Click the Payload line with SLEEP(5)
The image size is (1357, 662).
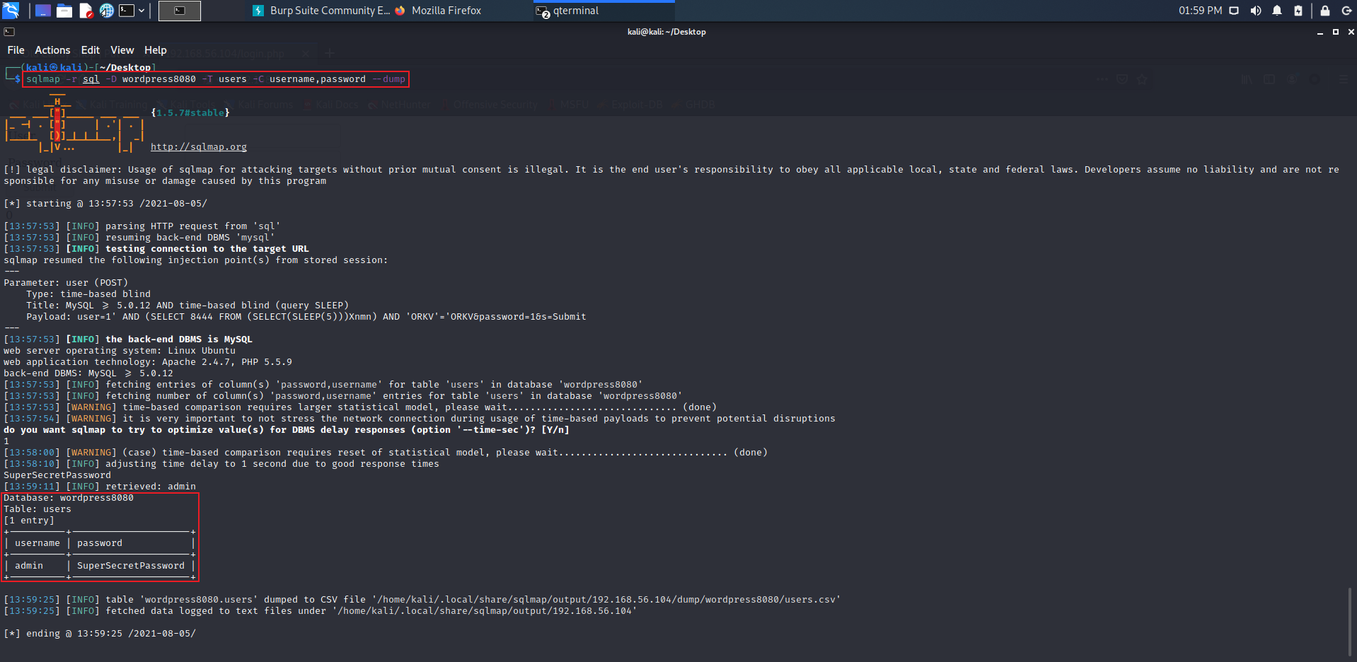306,317
